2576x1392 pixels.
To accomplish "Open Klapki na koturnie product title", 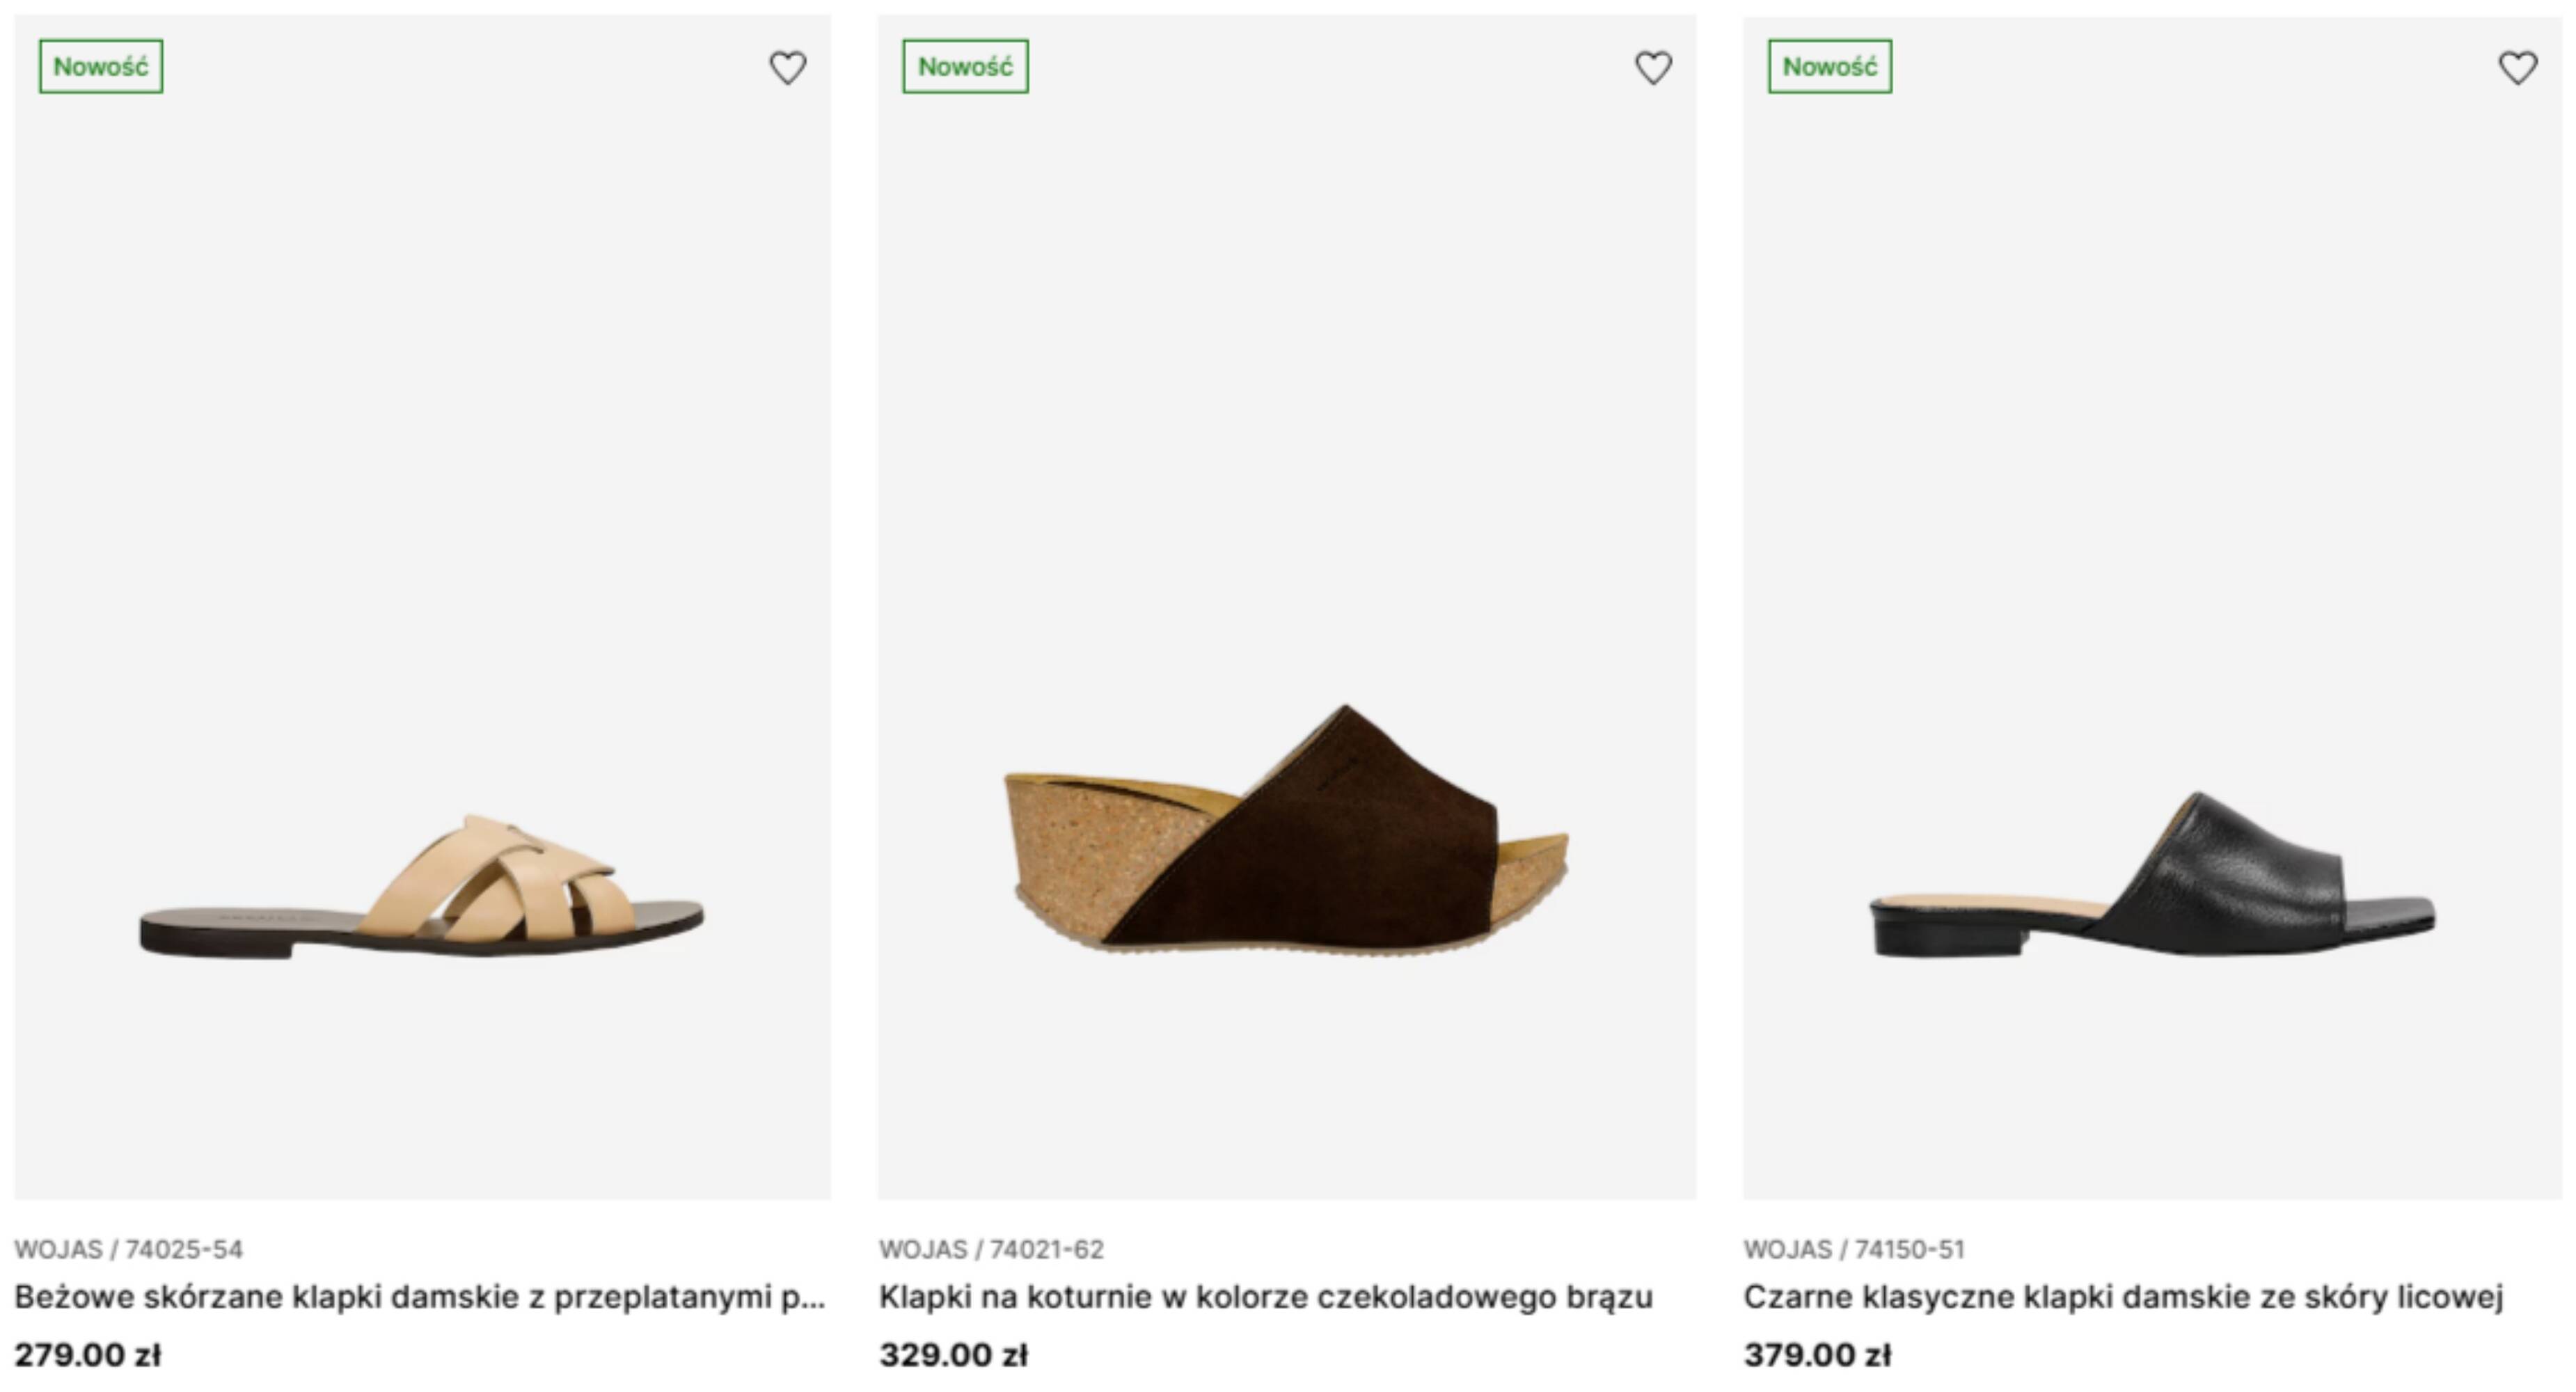I will pos(1266,1297).
